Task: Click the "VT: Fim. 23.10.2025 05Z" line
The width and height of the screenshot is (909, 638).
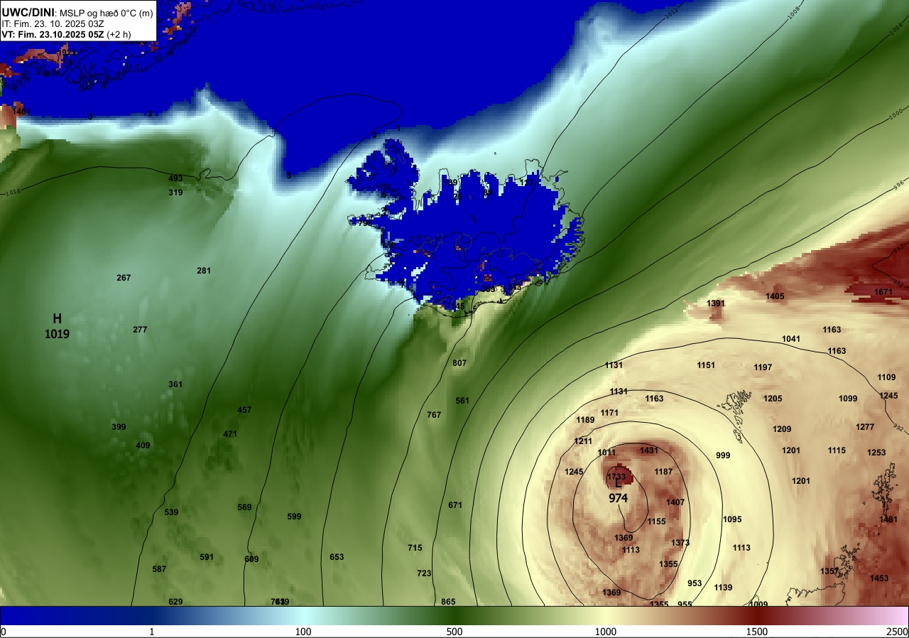Action: pos(53,34)
